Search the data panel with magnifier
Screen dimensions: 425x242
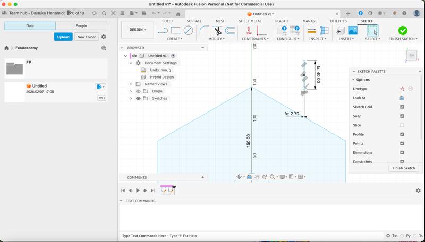104,13
